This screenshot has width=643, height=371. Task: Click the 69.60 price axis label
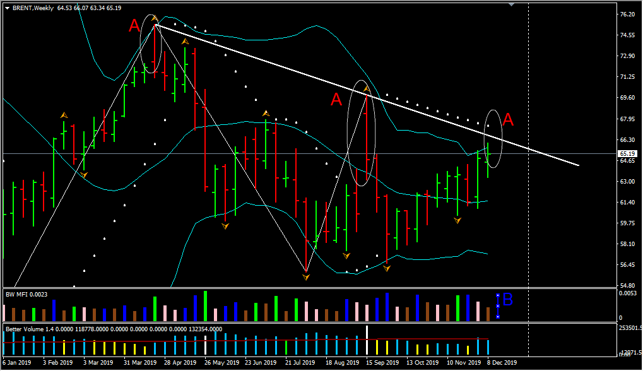[x=627, y=98]
